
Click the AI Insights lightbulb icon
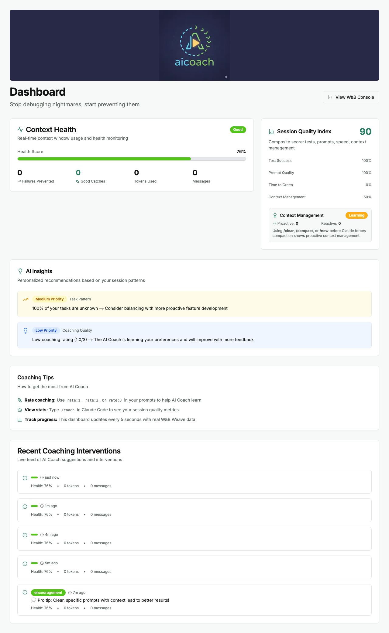pos(20,271)
